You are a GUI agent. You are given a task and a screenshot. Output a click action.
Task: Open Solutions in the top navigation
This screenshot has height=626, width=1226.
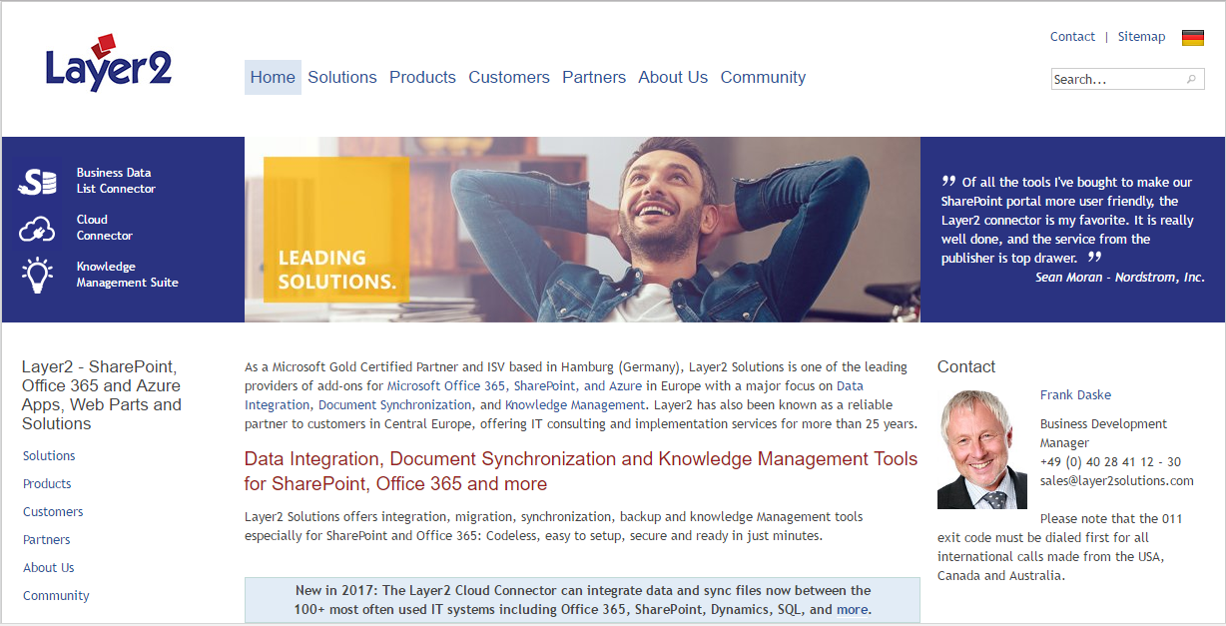click(341, 77)
